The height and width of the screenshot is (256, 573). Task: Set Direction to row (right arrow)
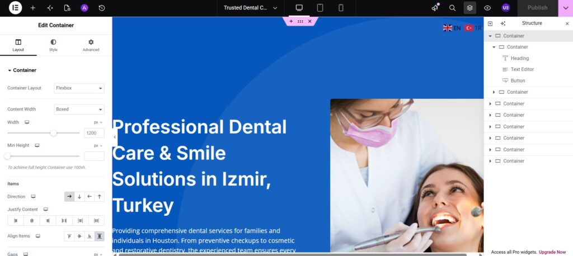click(x=69, y=197)
